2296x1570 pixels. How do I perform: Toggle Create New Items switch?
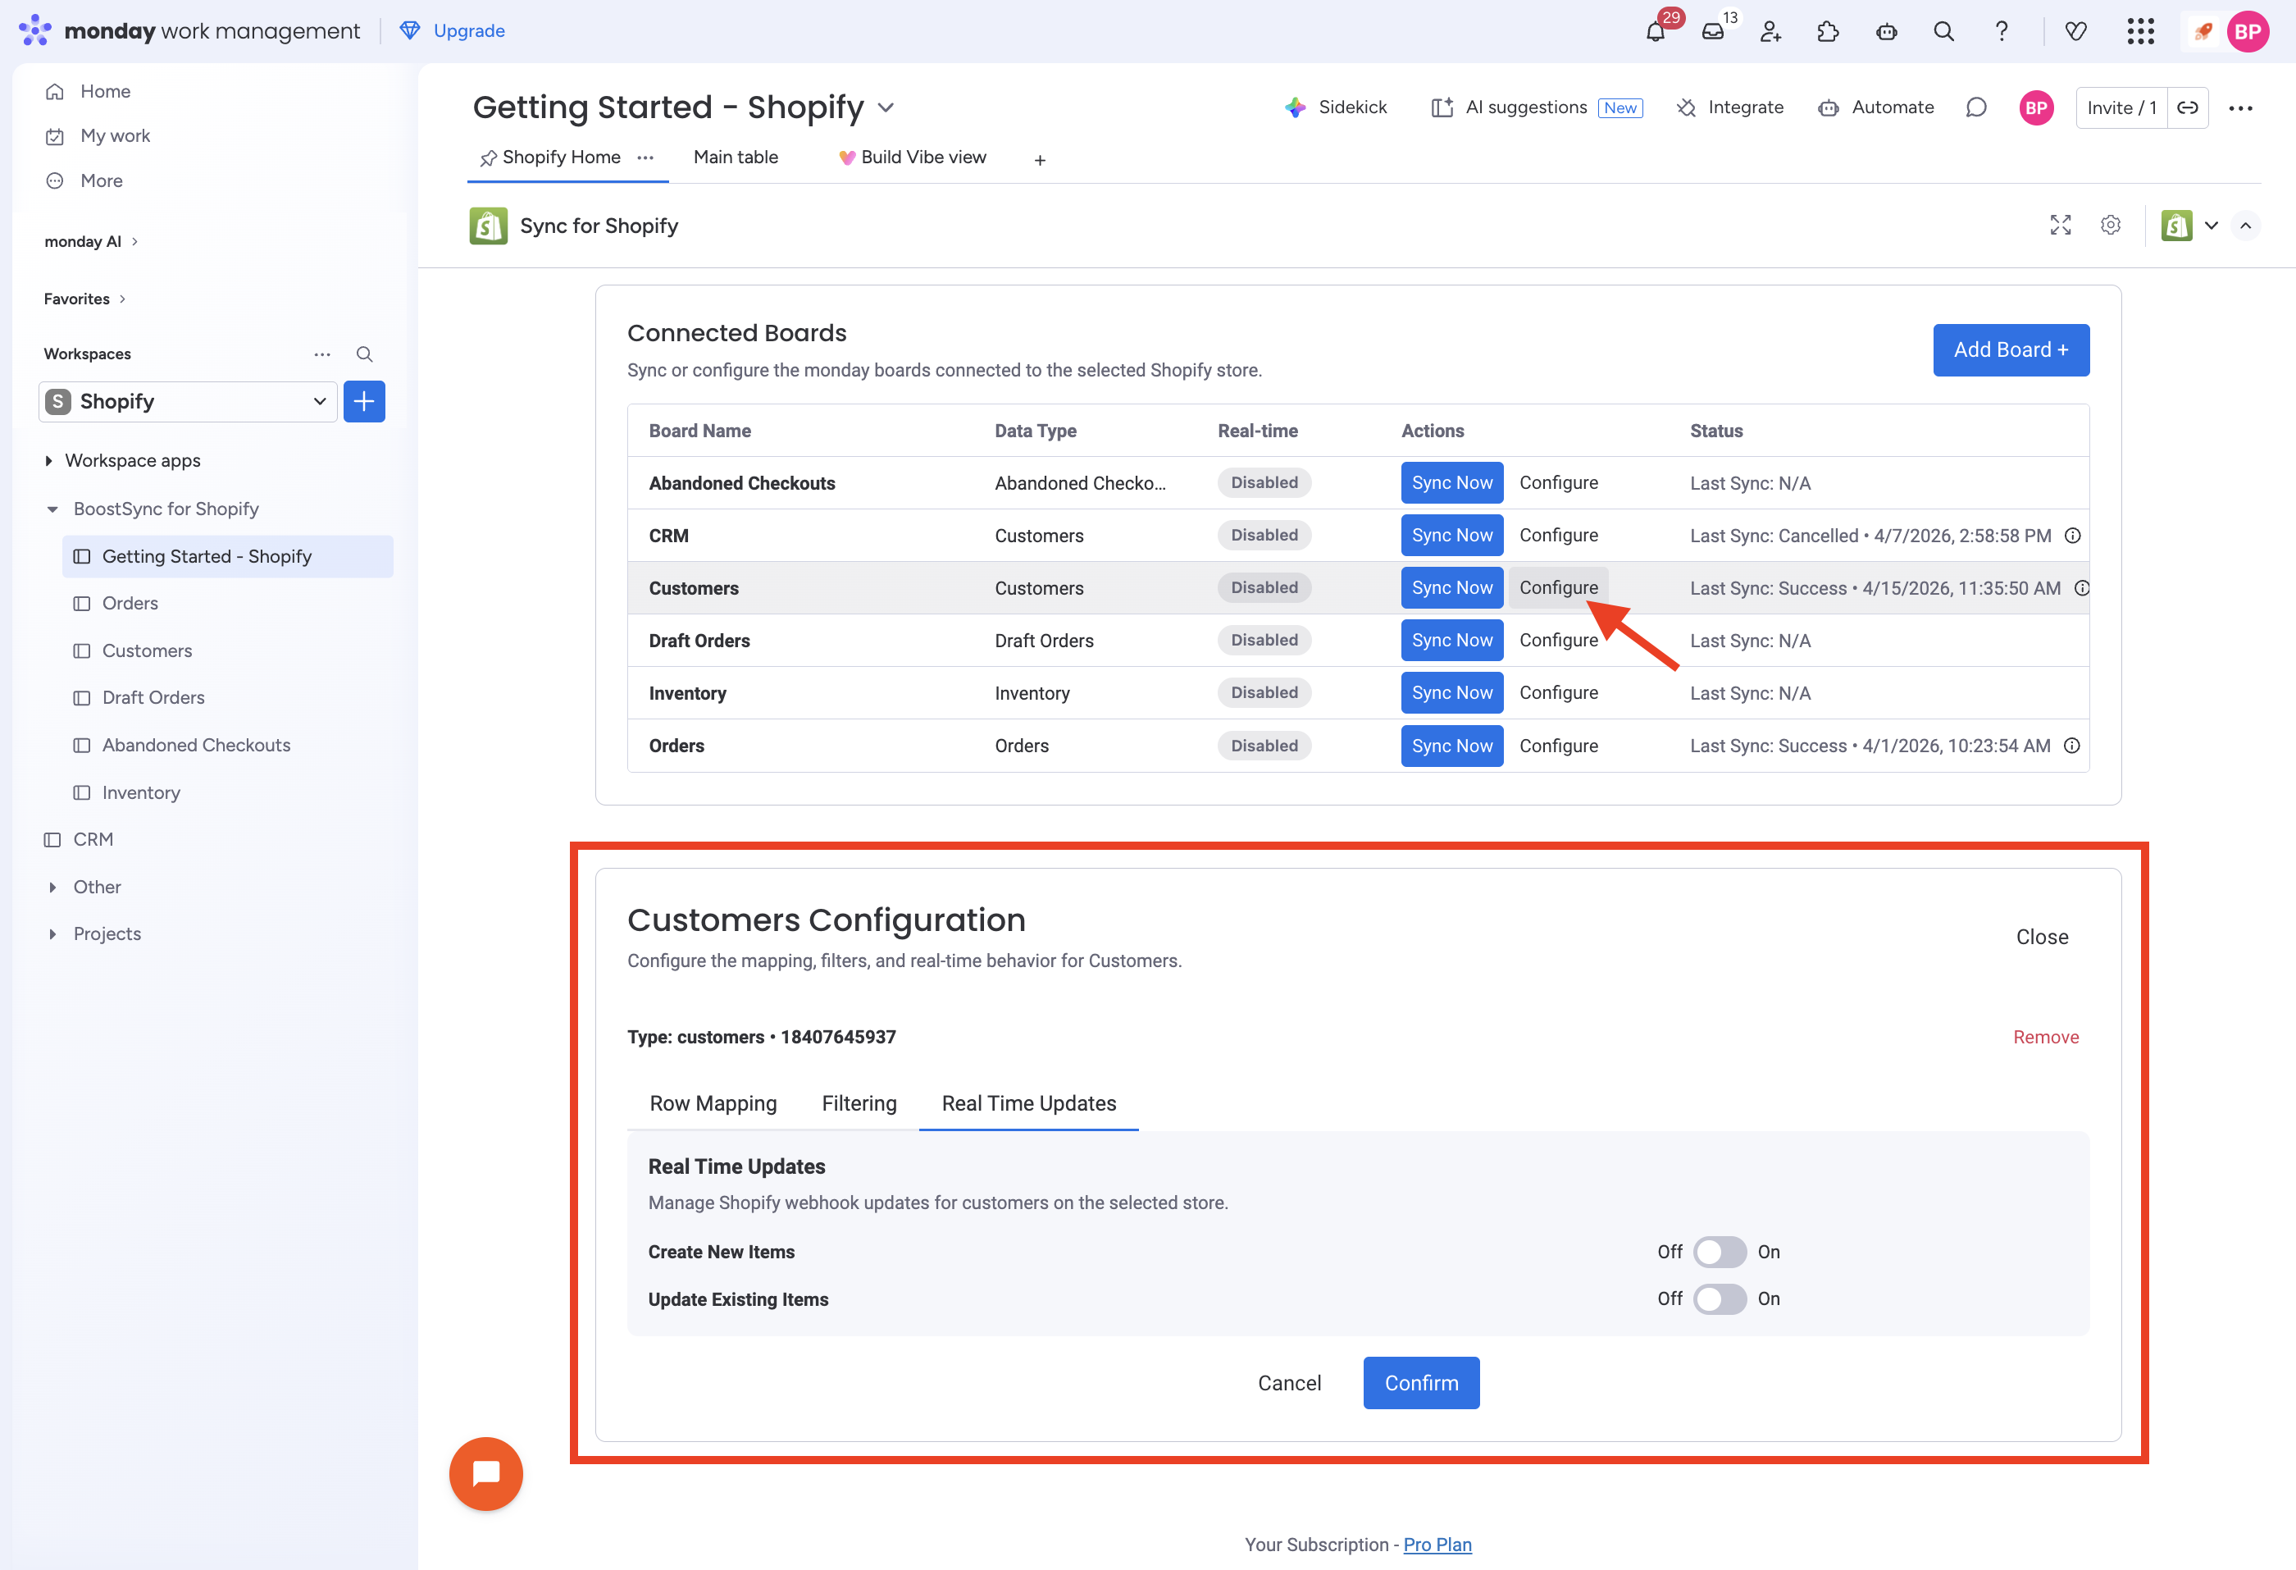point(1719,1252)
